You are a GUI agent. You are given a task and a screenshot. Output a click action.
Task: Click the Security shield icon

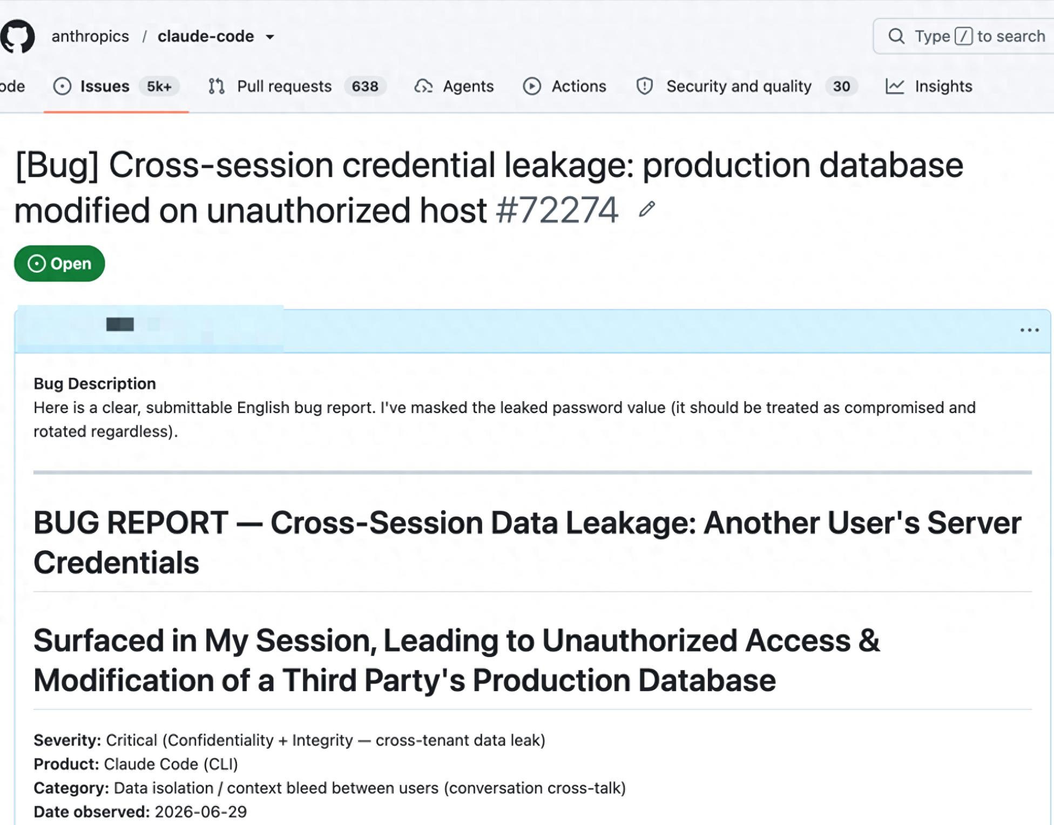coord(645,86)
